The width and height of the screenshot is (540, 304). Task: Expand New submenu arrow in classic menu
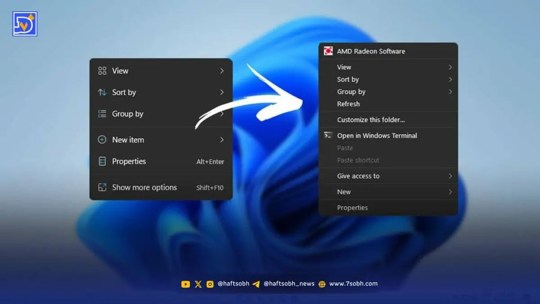click(x=450, y=192)
